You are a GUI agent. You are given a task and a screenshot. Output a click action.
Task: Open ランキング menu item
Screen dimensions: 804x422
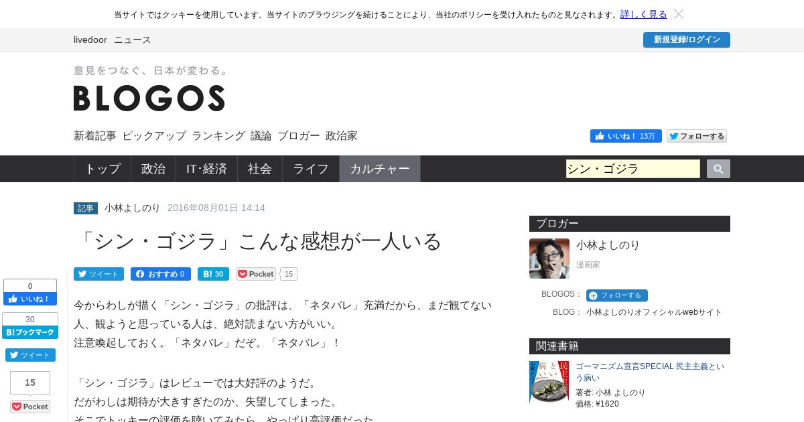click(x=218, y=135)
